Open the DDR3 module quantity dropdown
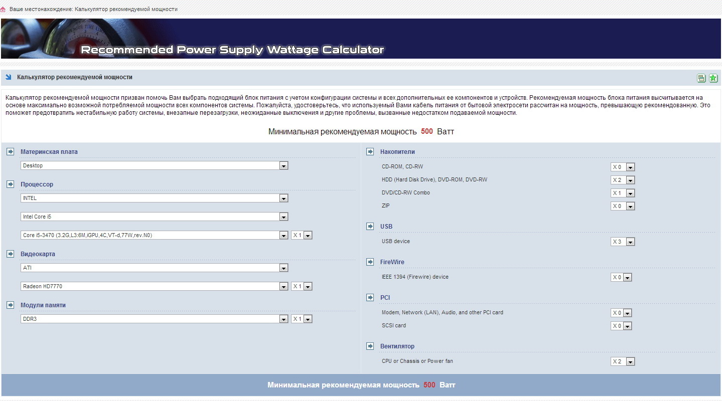This screenshot has width=722, height=401. coord(302,319)
